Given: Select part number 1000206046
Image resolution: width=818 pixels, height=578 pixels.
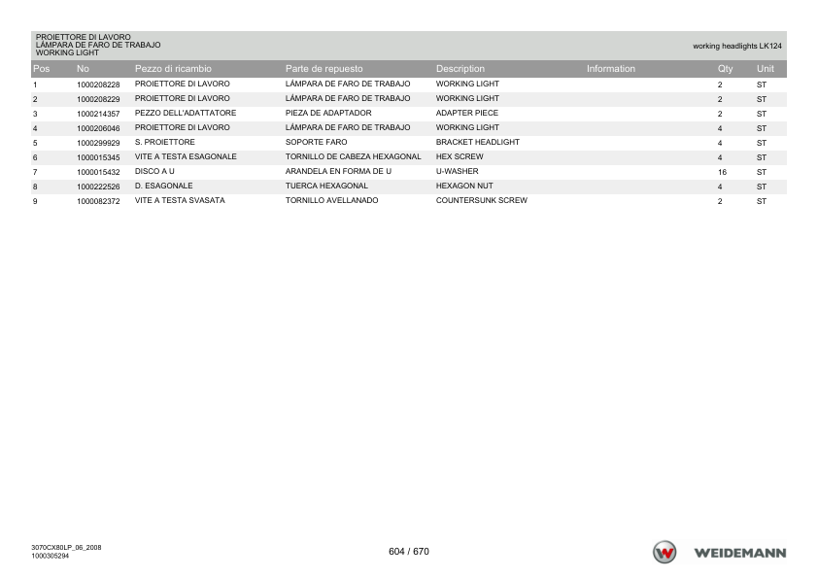Looking at the screenshot, I should click(x=98, y=128).
